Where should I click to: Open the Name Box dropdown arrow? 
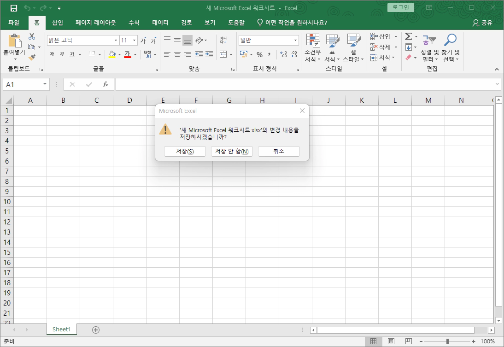pos(45,84)
